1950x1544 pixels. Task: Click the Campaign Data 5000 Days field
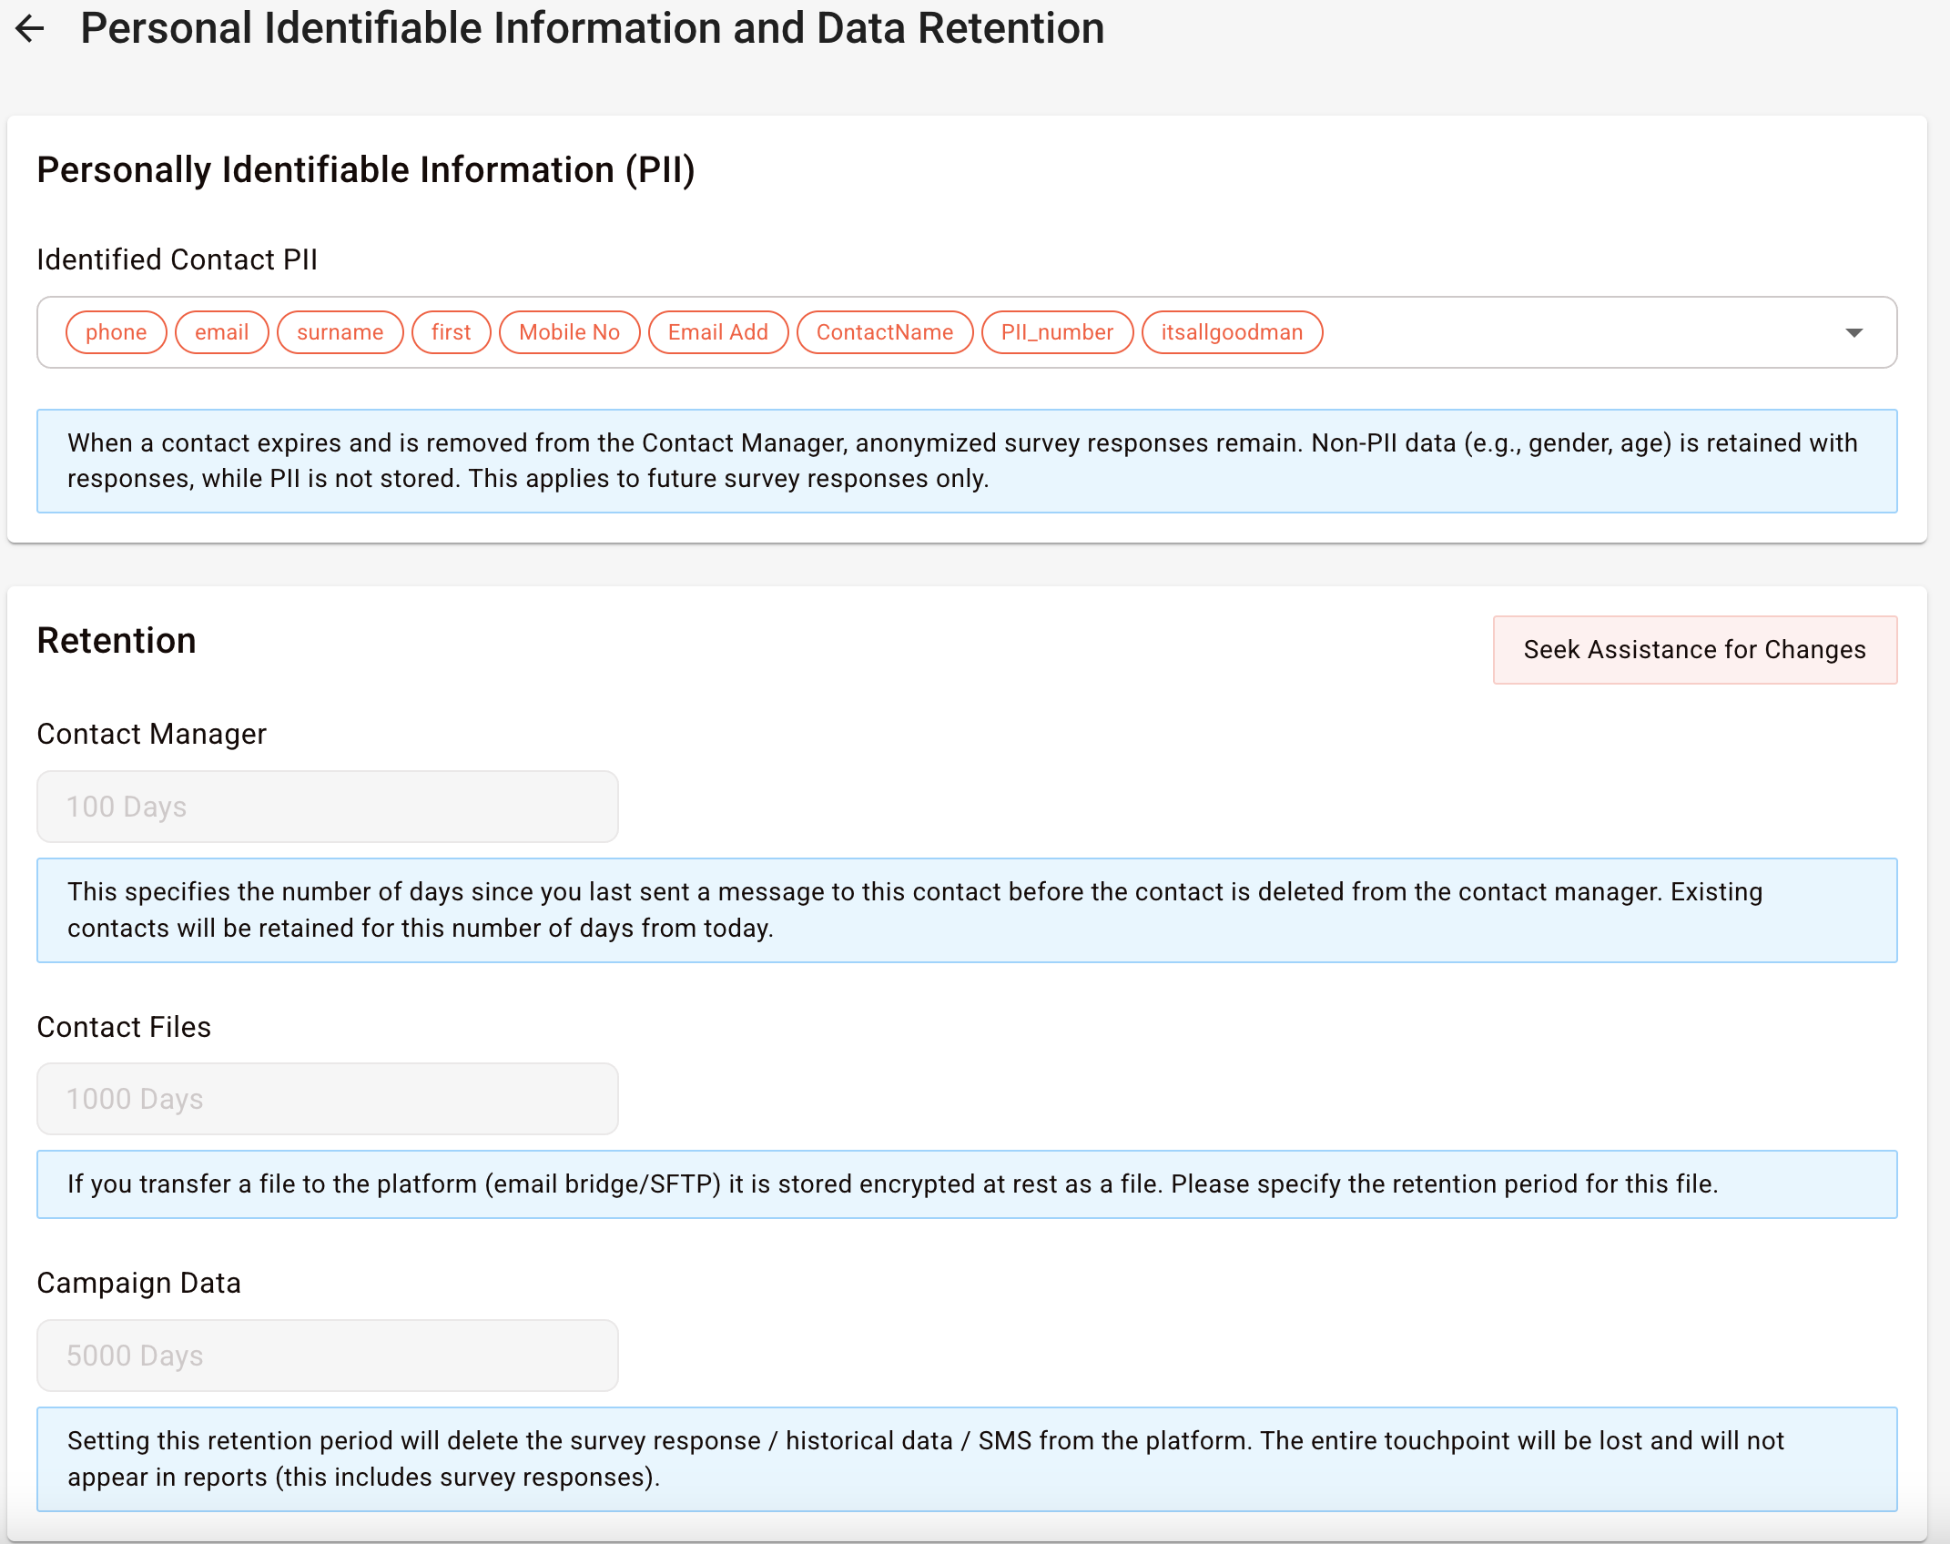[328, 1356]
